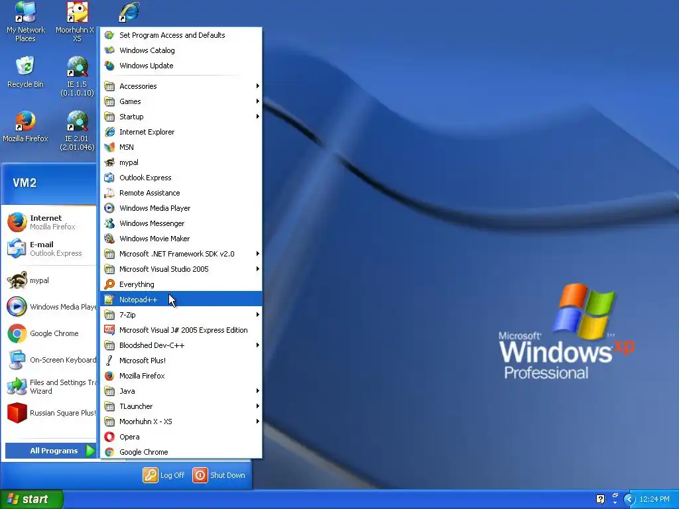The width and height of the screenshot is (679, 509).
Task: Open Windows Catalog entry
Action: 181,50
